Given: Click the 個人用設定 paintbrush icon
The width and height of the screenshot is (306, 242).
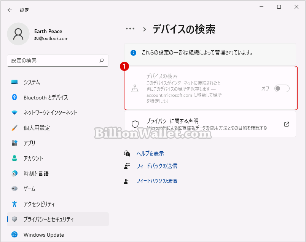Looking at the screenshot, I should pos(14,128).
